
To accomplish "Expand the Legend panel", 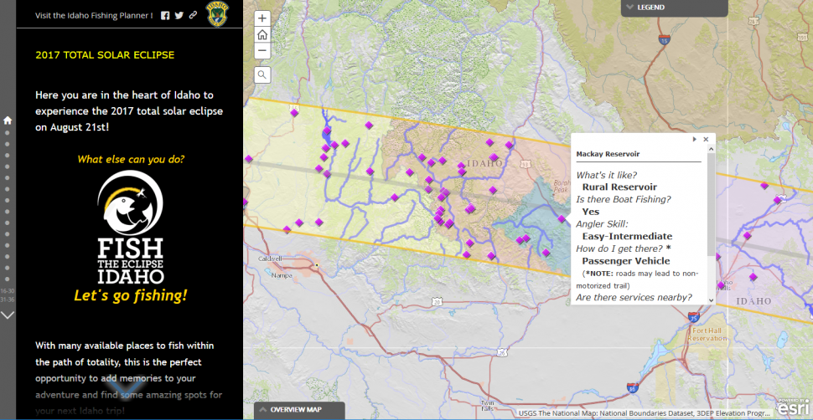I will coord(644,8).
